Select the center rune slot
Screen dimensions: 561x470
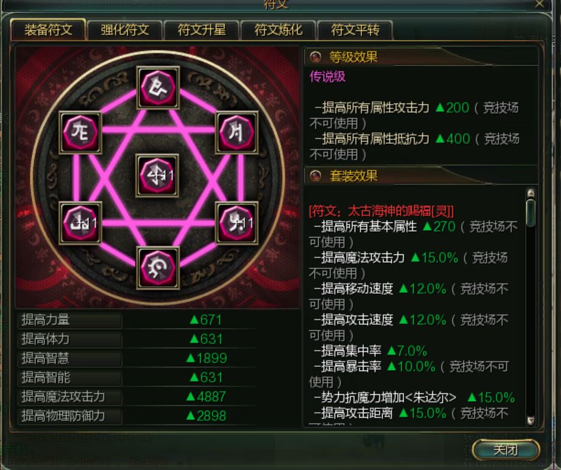pos(157,176)
